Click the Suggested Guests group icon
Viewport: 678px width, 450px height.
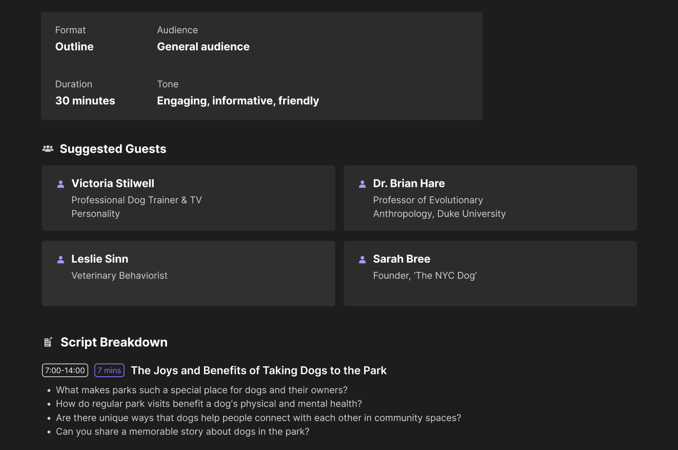pyautogui.click(x=48, y=149)
